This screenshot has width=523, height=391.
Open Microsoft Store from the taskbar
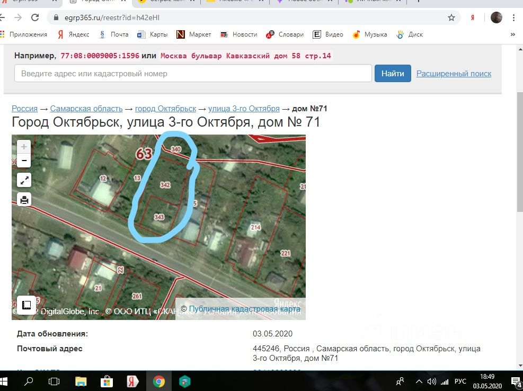[107, 381]
